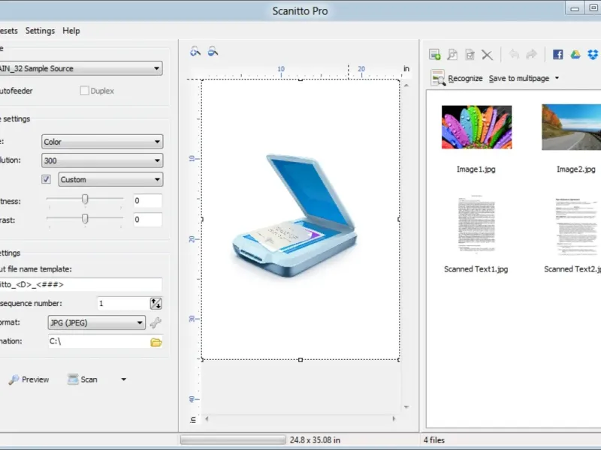
Task: Click the rotate right arrow icon
Action: (x=531, y=55)
